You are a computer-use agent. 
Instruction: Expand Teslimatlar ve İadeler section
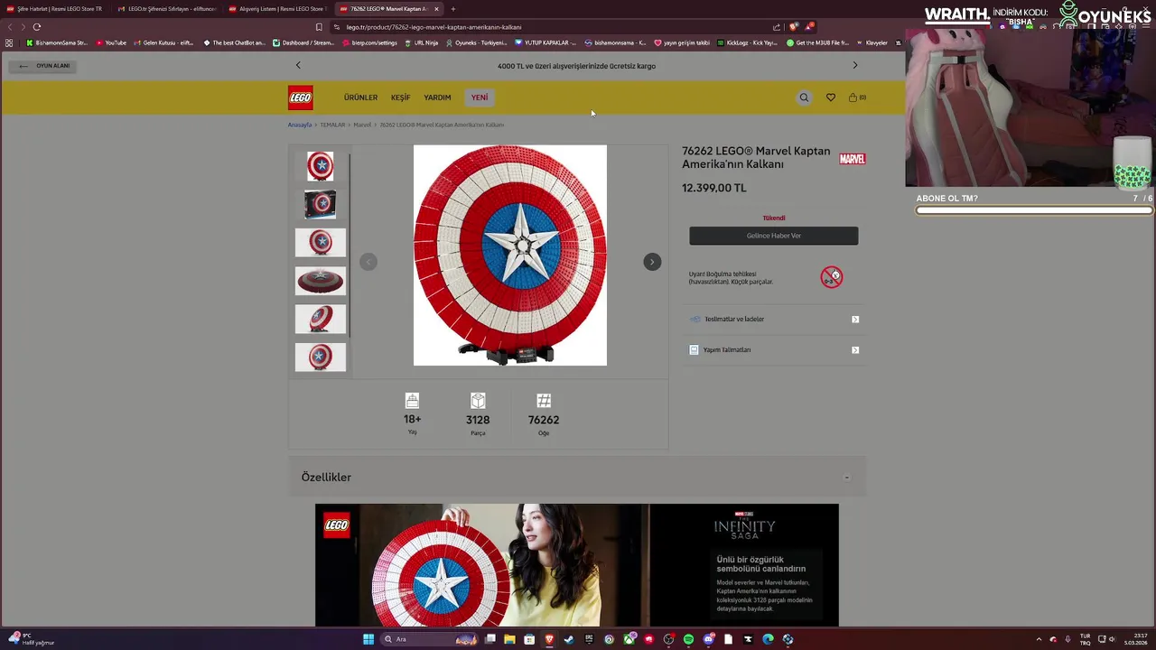click(x=774, y=319)
